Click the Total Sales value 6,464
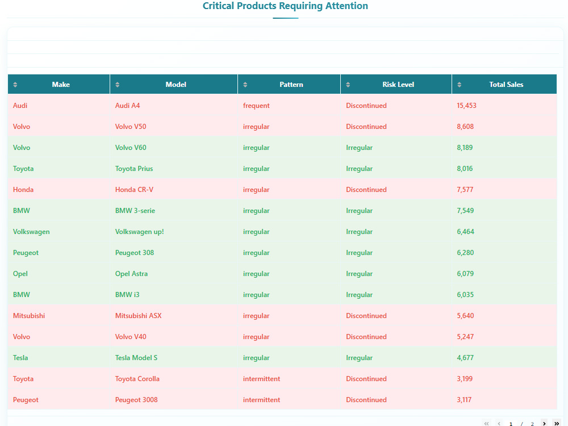 (466, 232)
